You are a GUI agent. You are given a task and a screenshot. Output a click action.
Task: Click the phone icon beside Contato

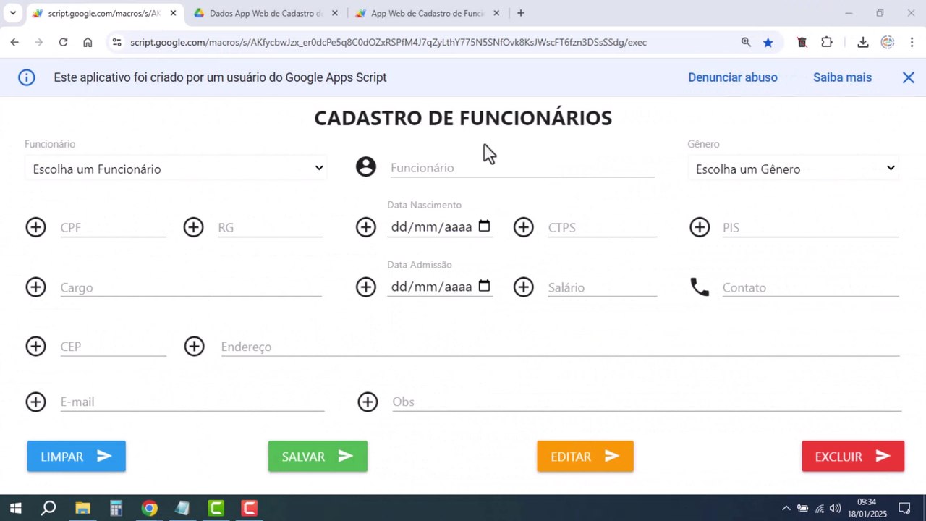700,287
